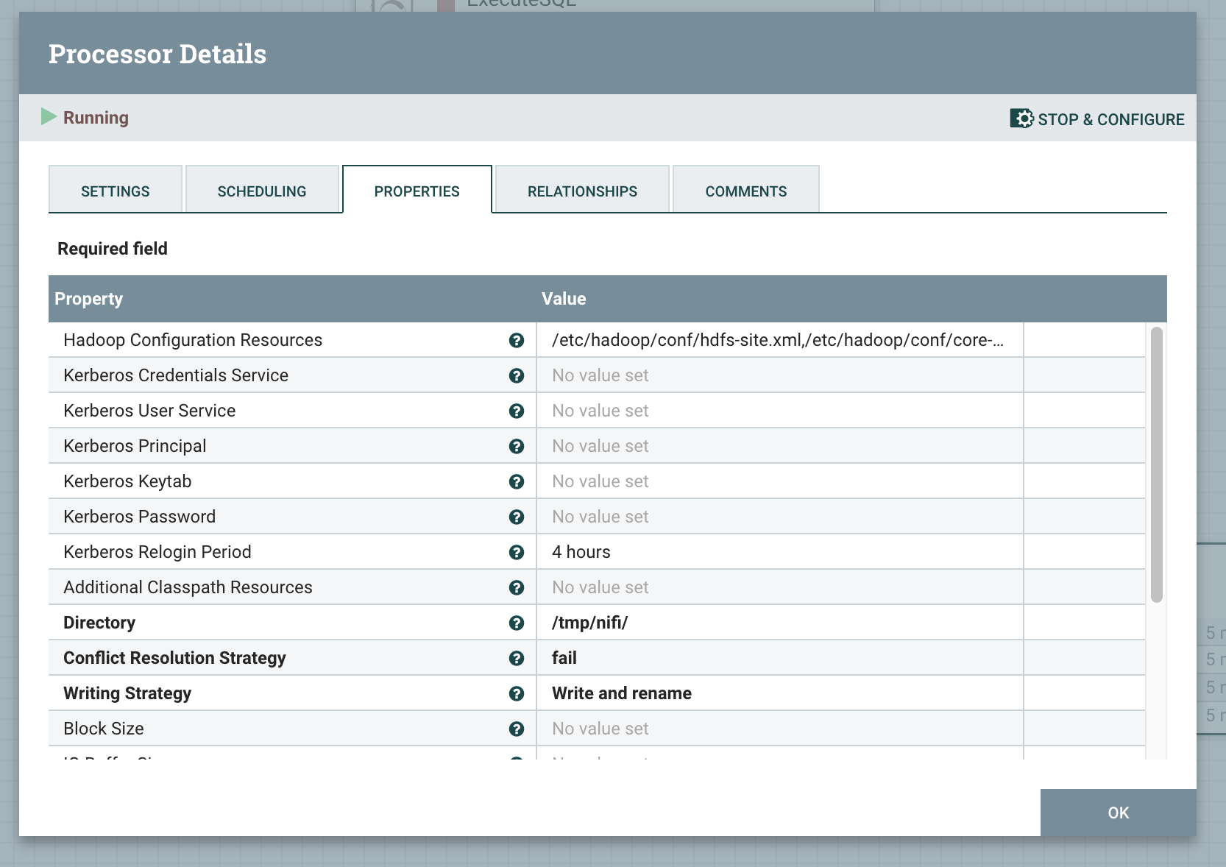Click the Writing Strategy value field

pyautogui.click(x=779, y=693)
